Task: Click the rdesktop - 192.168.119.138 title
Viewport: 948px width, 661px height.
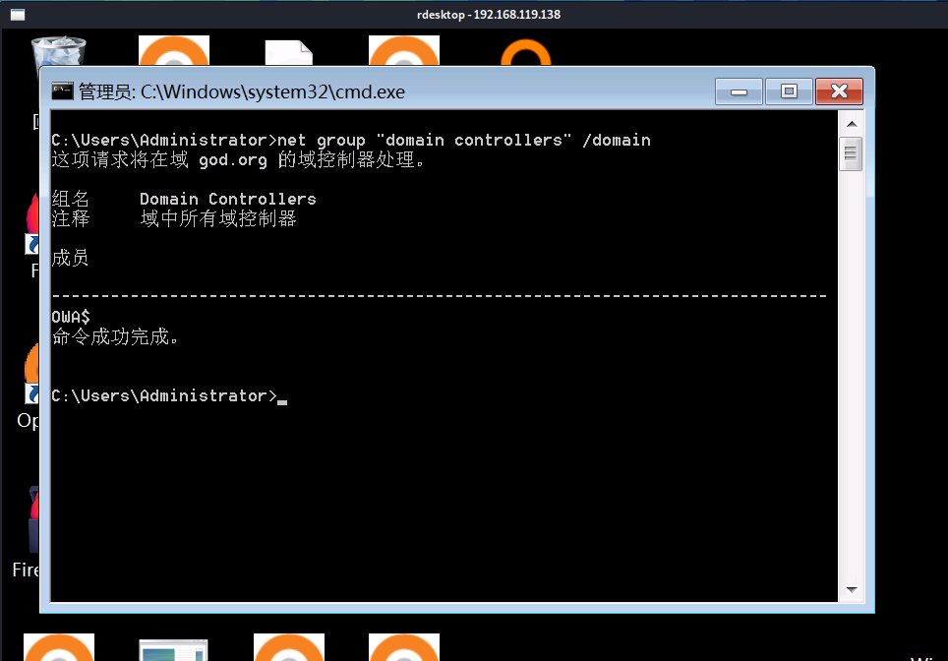Action: [x=489, y=15]
